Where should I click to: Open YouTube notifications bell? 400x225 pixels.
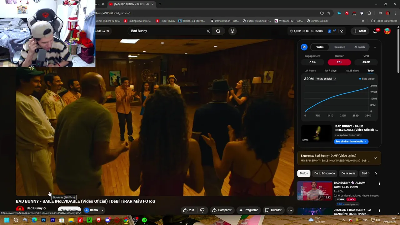pos(375,31)
